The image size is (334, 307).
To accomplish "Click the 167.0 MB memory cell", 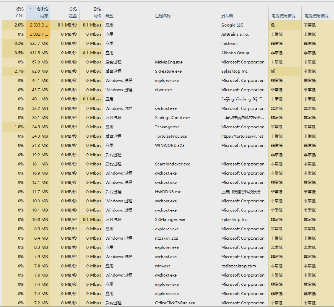I will click(x=39, y=62).
